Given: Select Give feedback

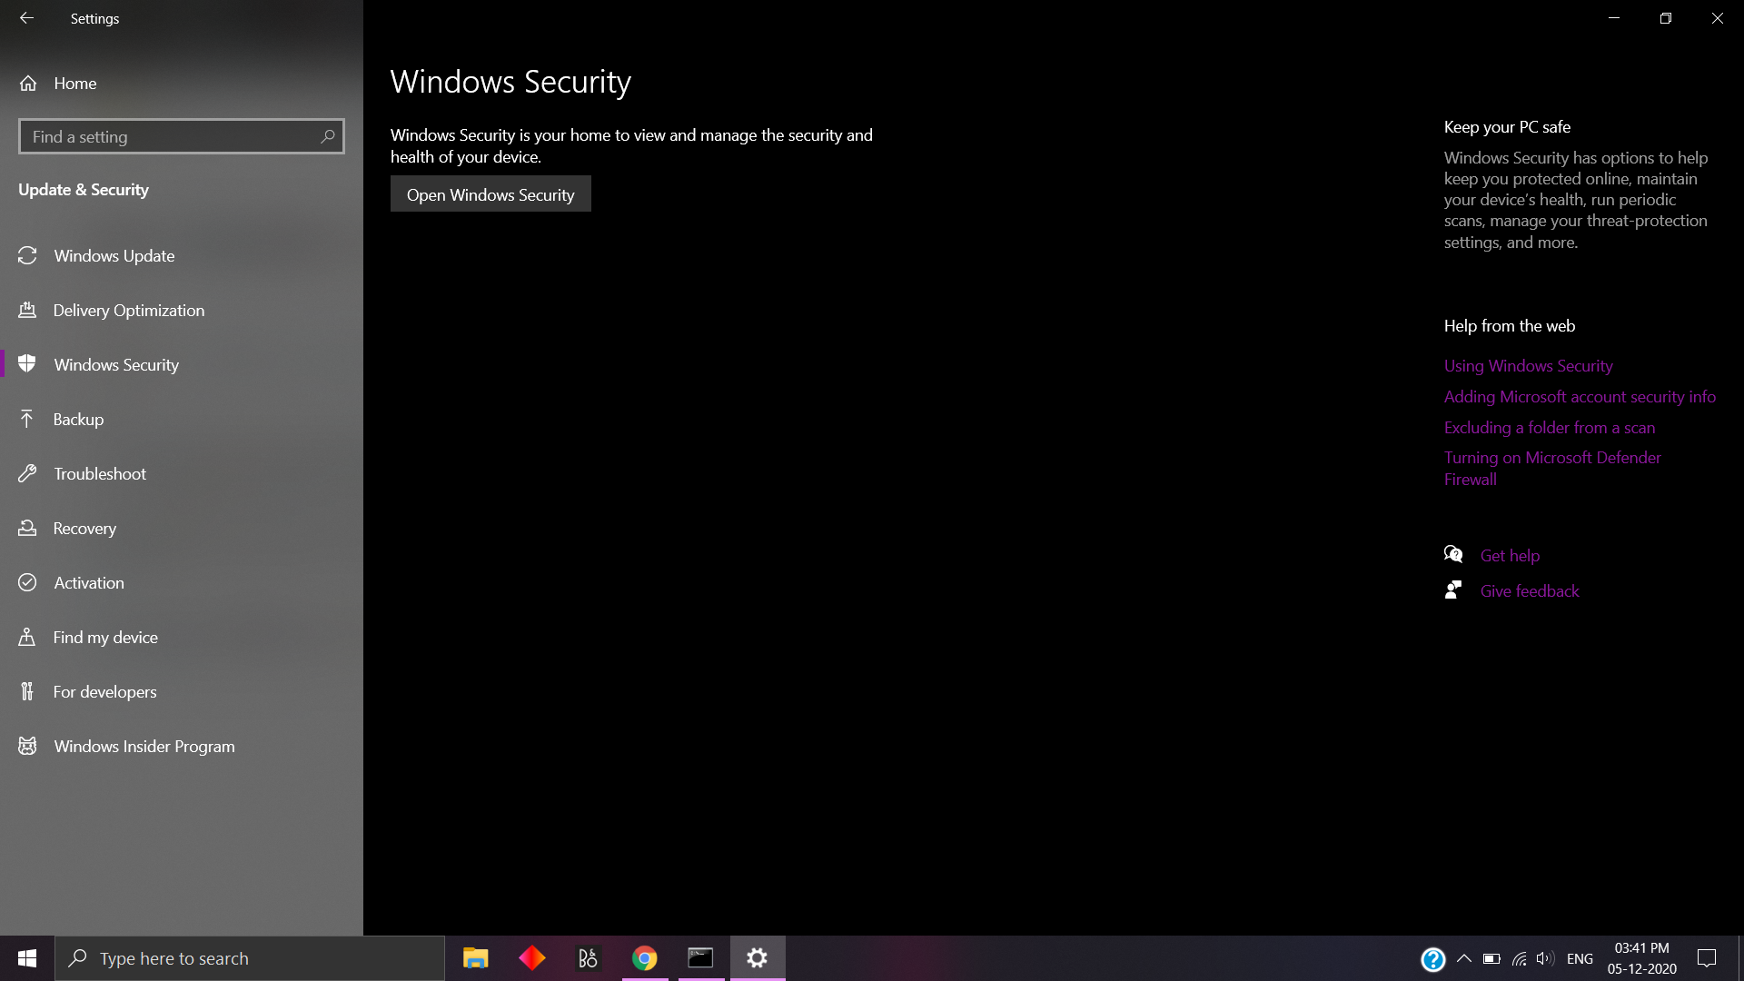Looking at the screenshot, I should [x=1530, y=590].
